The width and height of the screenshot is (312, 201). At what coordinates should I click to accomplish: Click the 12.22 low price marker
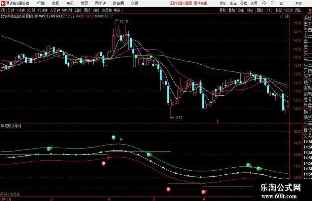[178, 118]
